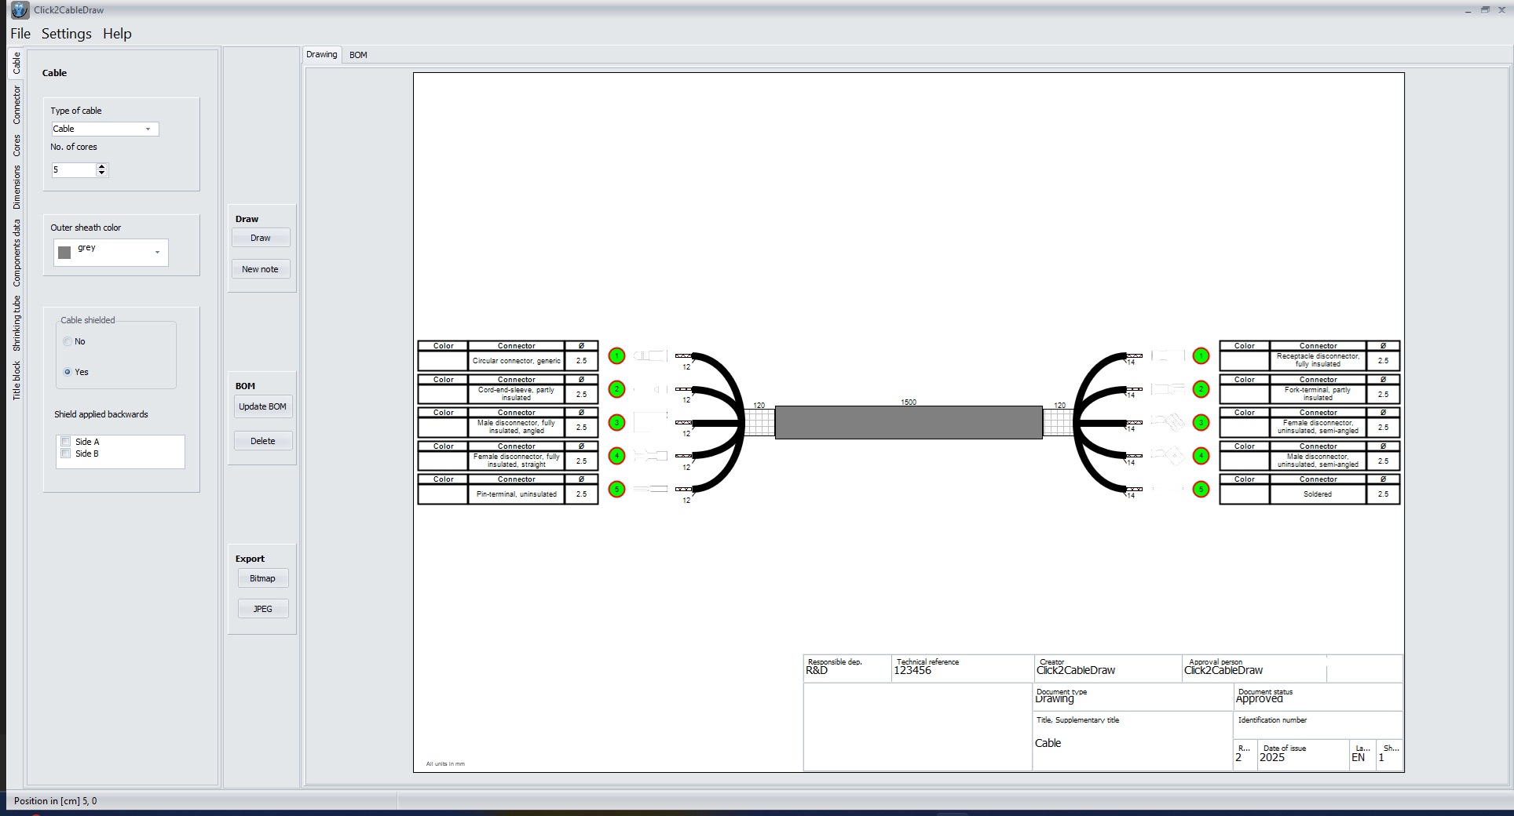Click green core marker 5 on left side
Image resolution: width=1514 pixels, height=816 pixels.
(x=617, y=490)
